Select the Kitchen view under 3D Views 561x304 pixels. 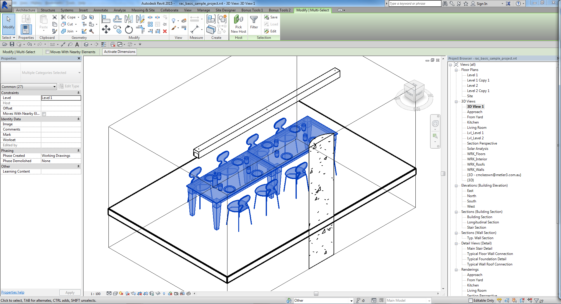click(x=472, y=122)
